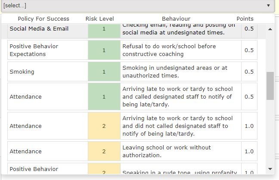Choose Refusal to do work/school option
The width and height of the screenshot is (279, 180).
click(132, 50)
